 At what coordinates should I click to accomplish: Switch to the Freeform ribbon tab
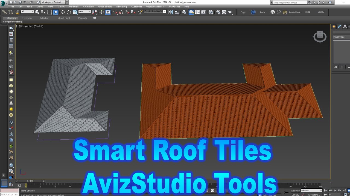click(x=27, y=18)
